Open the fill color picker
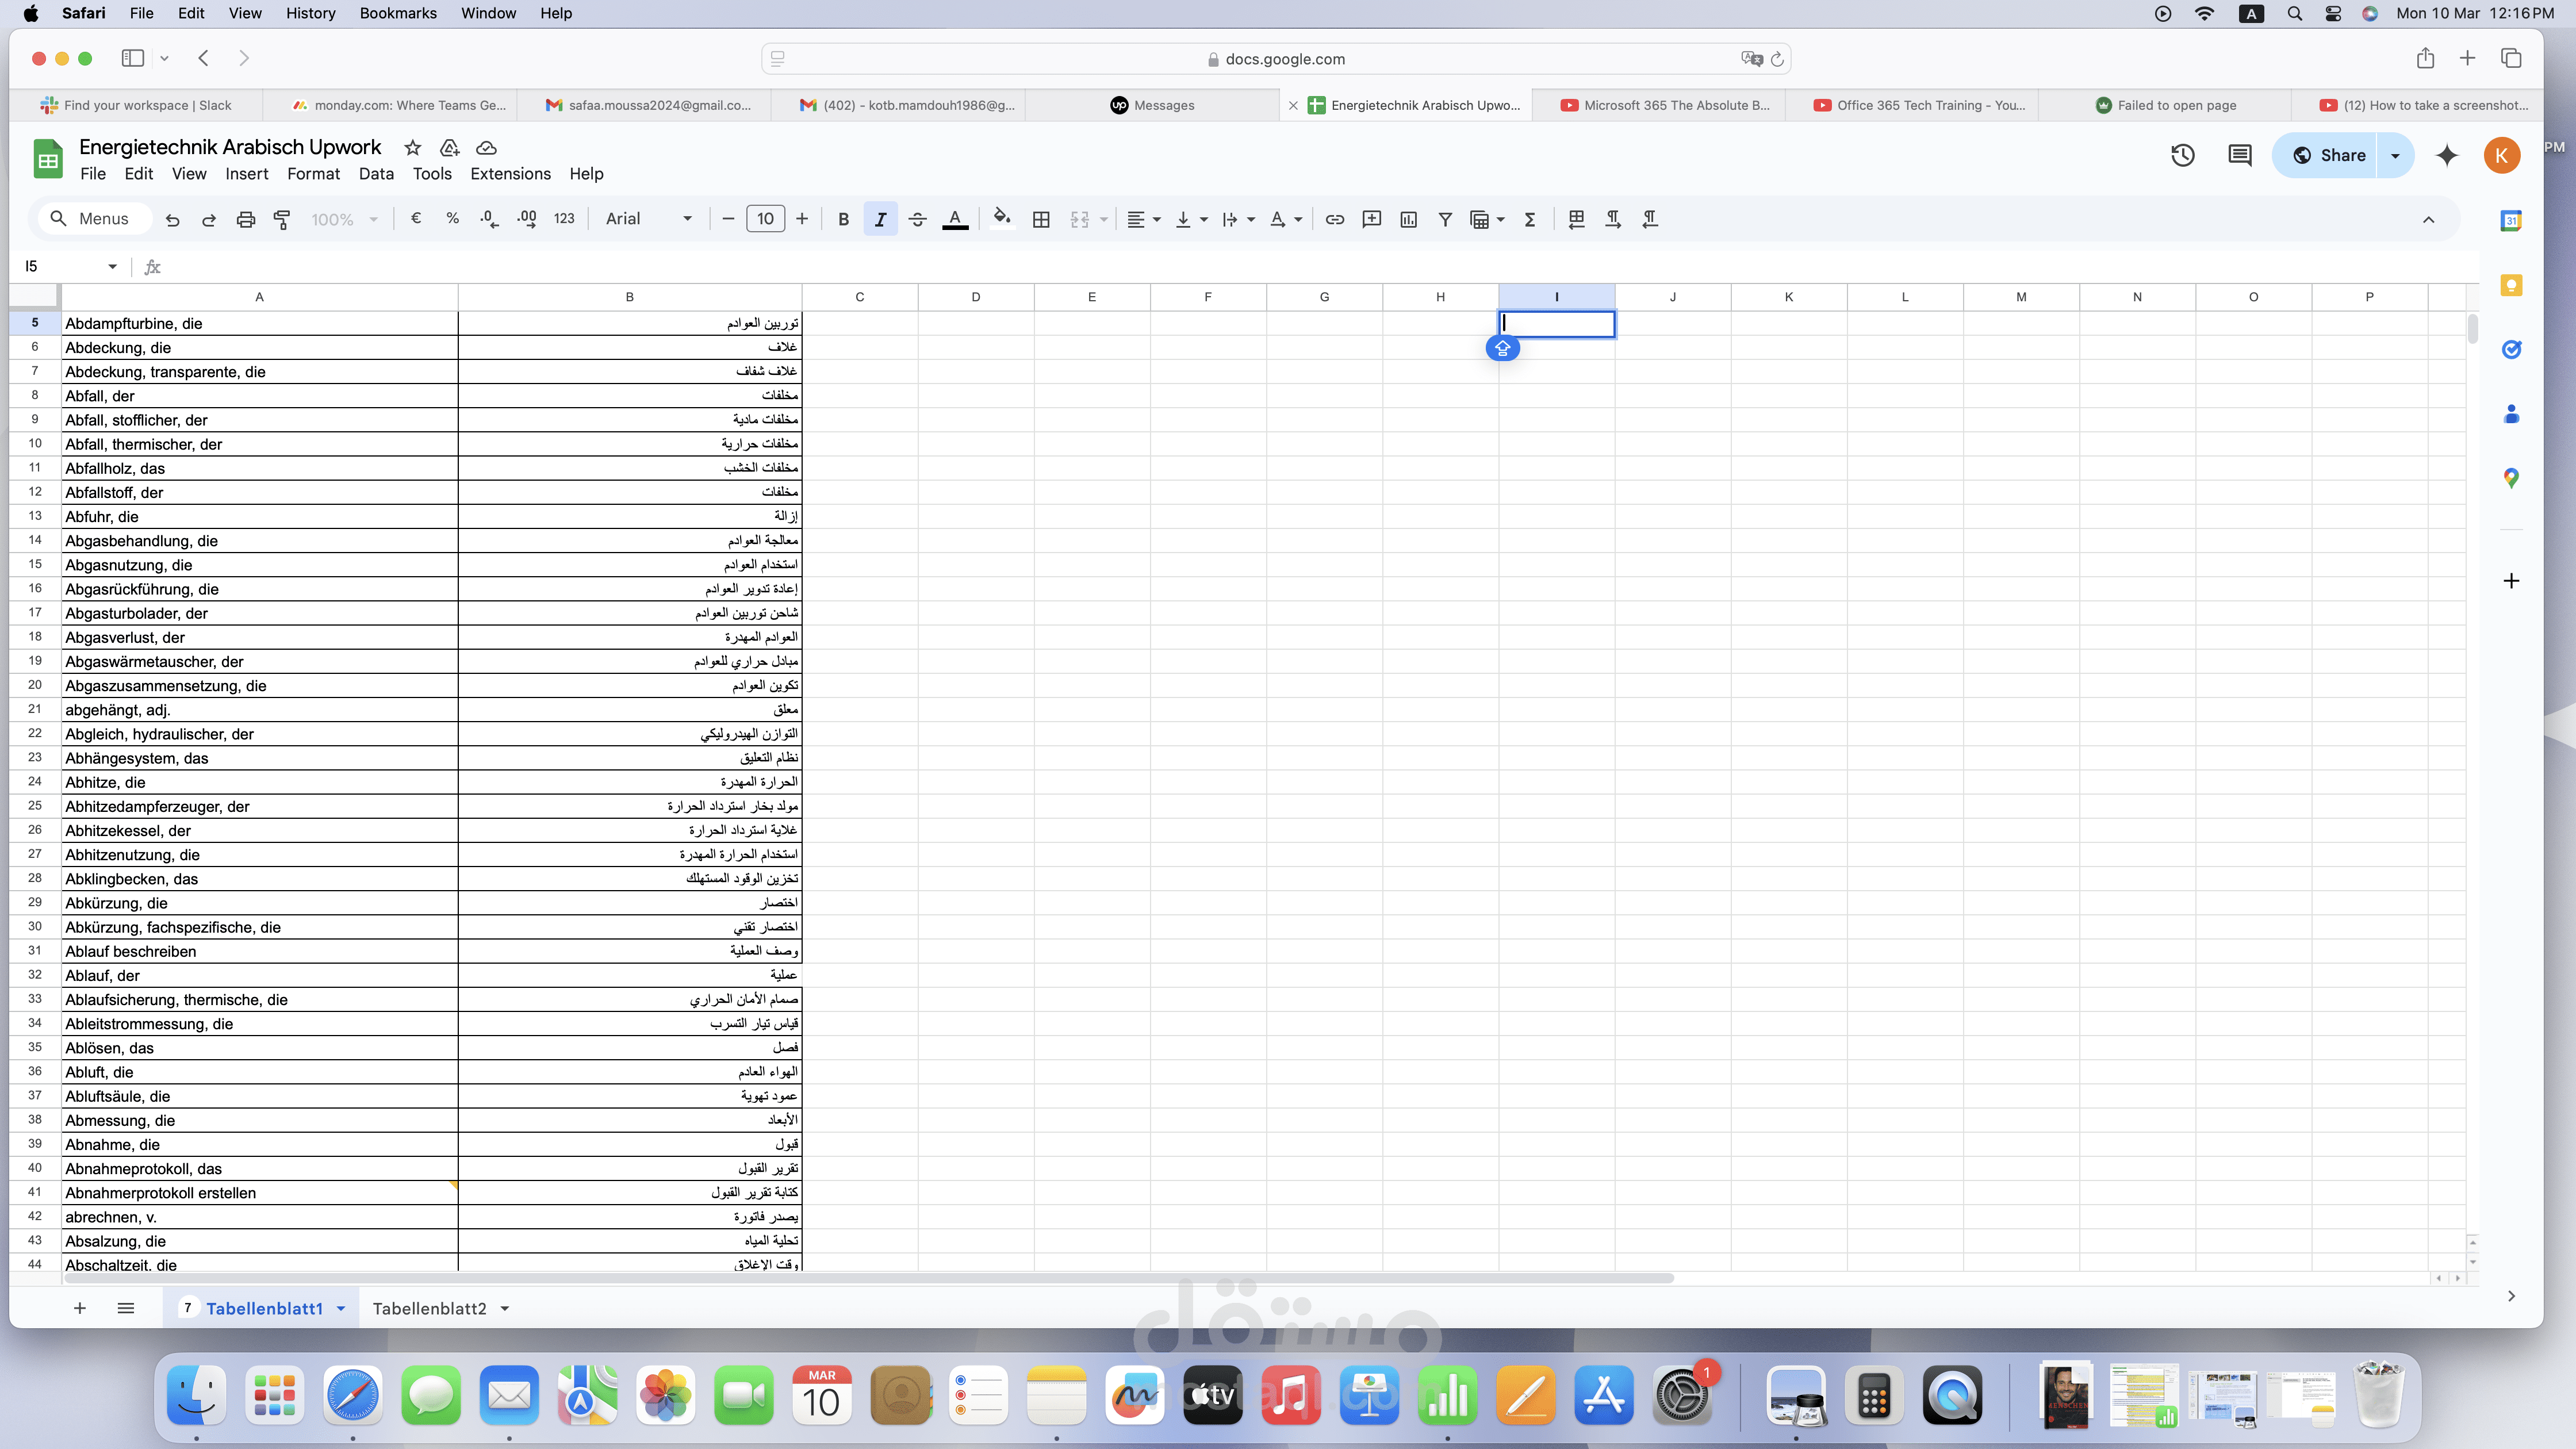The image size is (2576, 1449). click(1002, 219)
